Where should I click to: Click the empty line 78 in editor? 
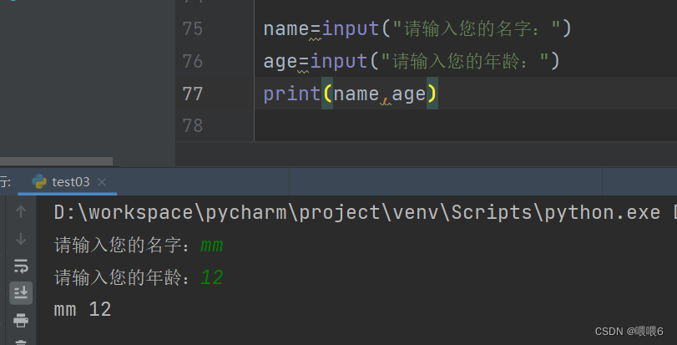coord(417,125)
